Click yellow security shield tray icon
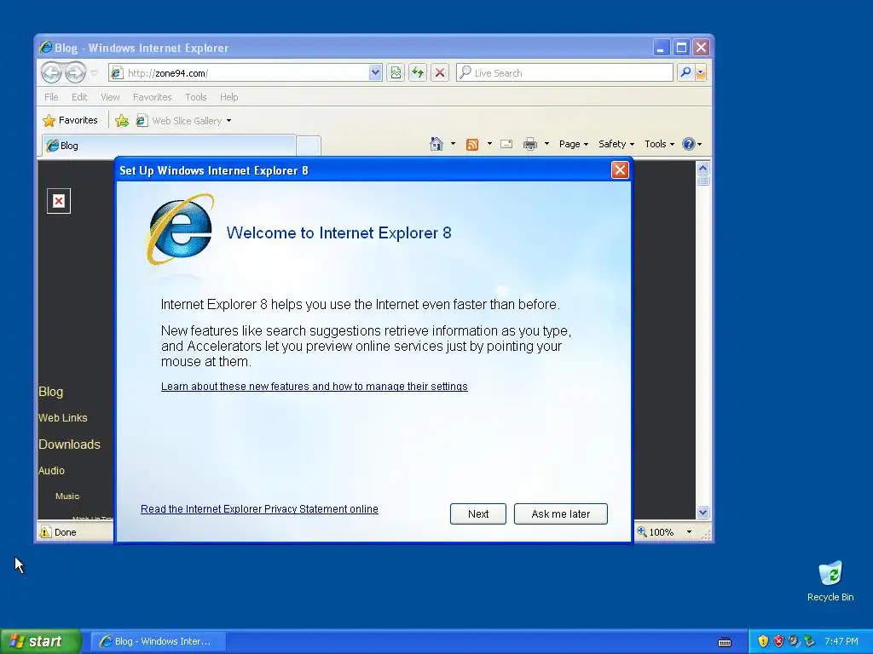 [763, 641]
